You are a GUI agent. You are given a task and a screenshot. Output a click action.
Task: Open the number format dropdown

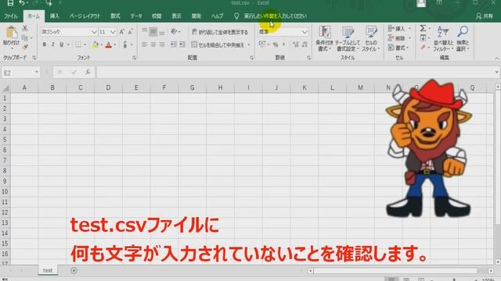point(305,32)
